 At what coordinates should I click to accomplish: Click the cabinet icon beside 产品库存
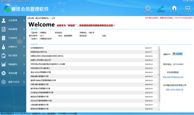[x=4, y=38]
